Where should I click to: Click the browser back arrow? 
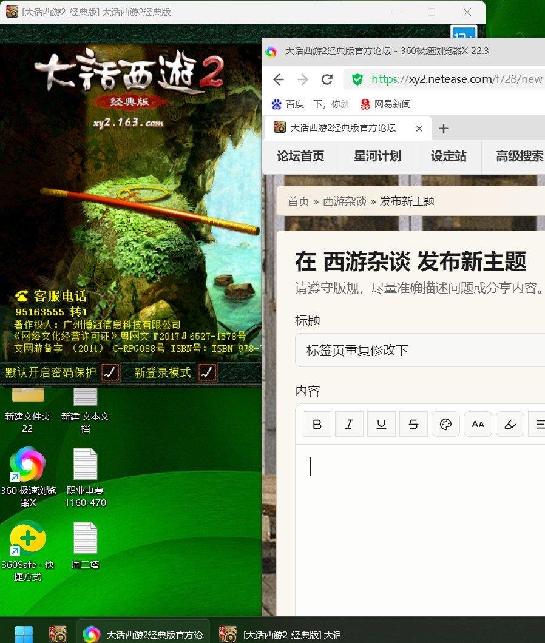point(279,79)
